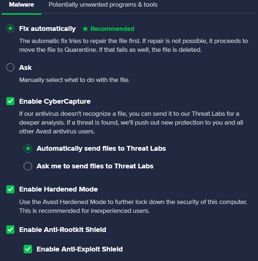Click the 'Enable Anti-Exploit Shield' label text
The width and height of the screenshot is (258, 261).
pyautogui.click(x=80, y=249)
